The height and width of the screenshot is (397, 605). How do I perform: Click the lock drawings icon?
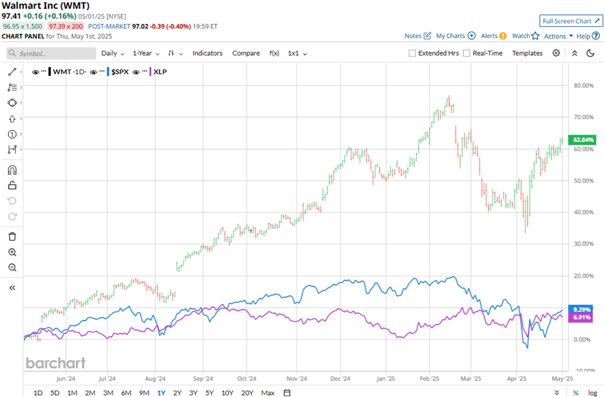[12, 186]
